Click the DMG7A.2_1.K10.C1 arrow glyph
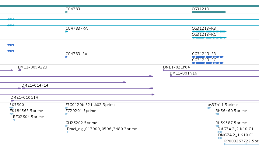Viewport: 259px width, 146px height. [220, 138]
